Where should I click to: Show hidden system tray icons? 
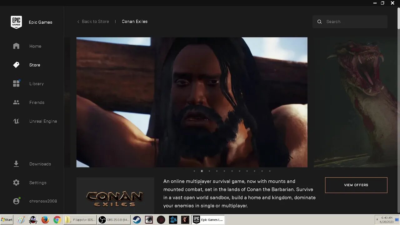click(x=377, y=220)
